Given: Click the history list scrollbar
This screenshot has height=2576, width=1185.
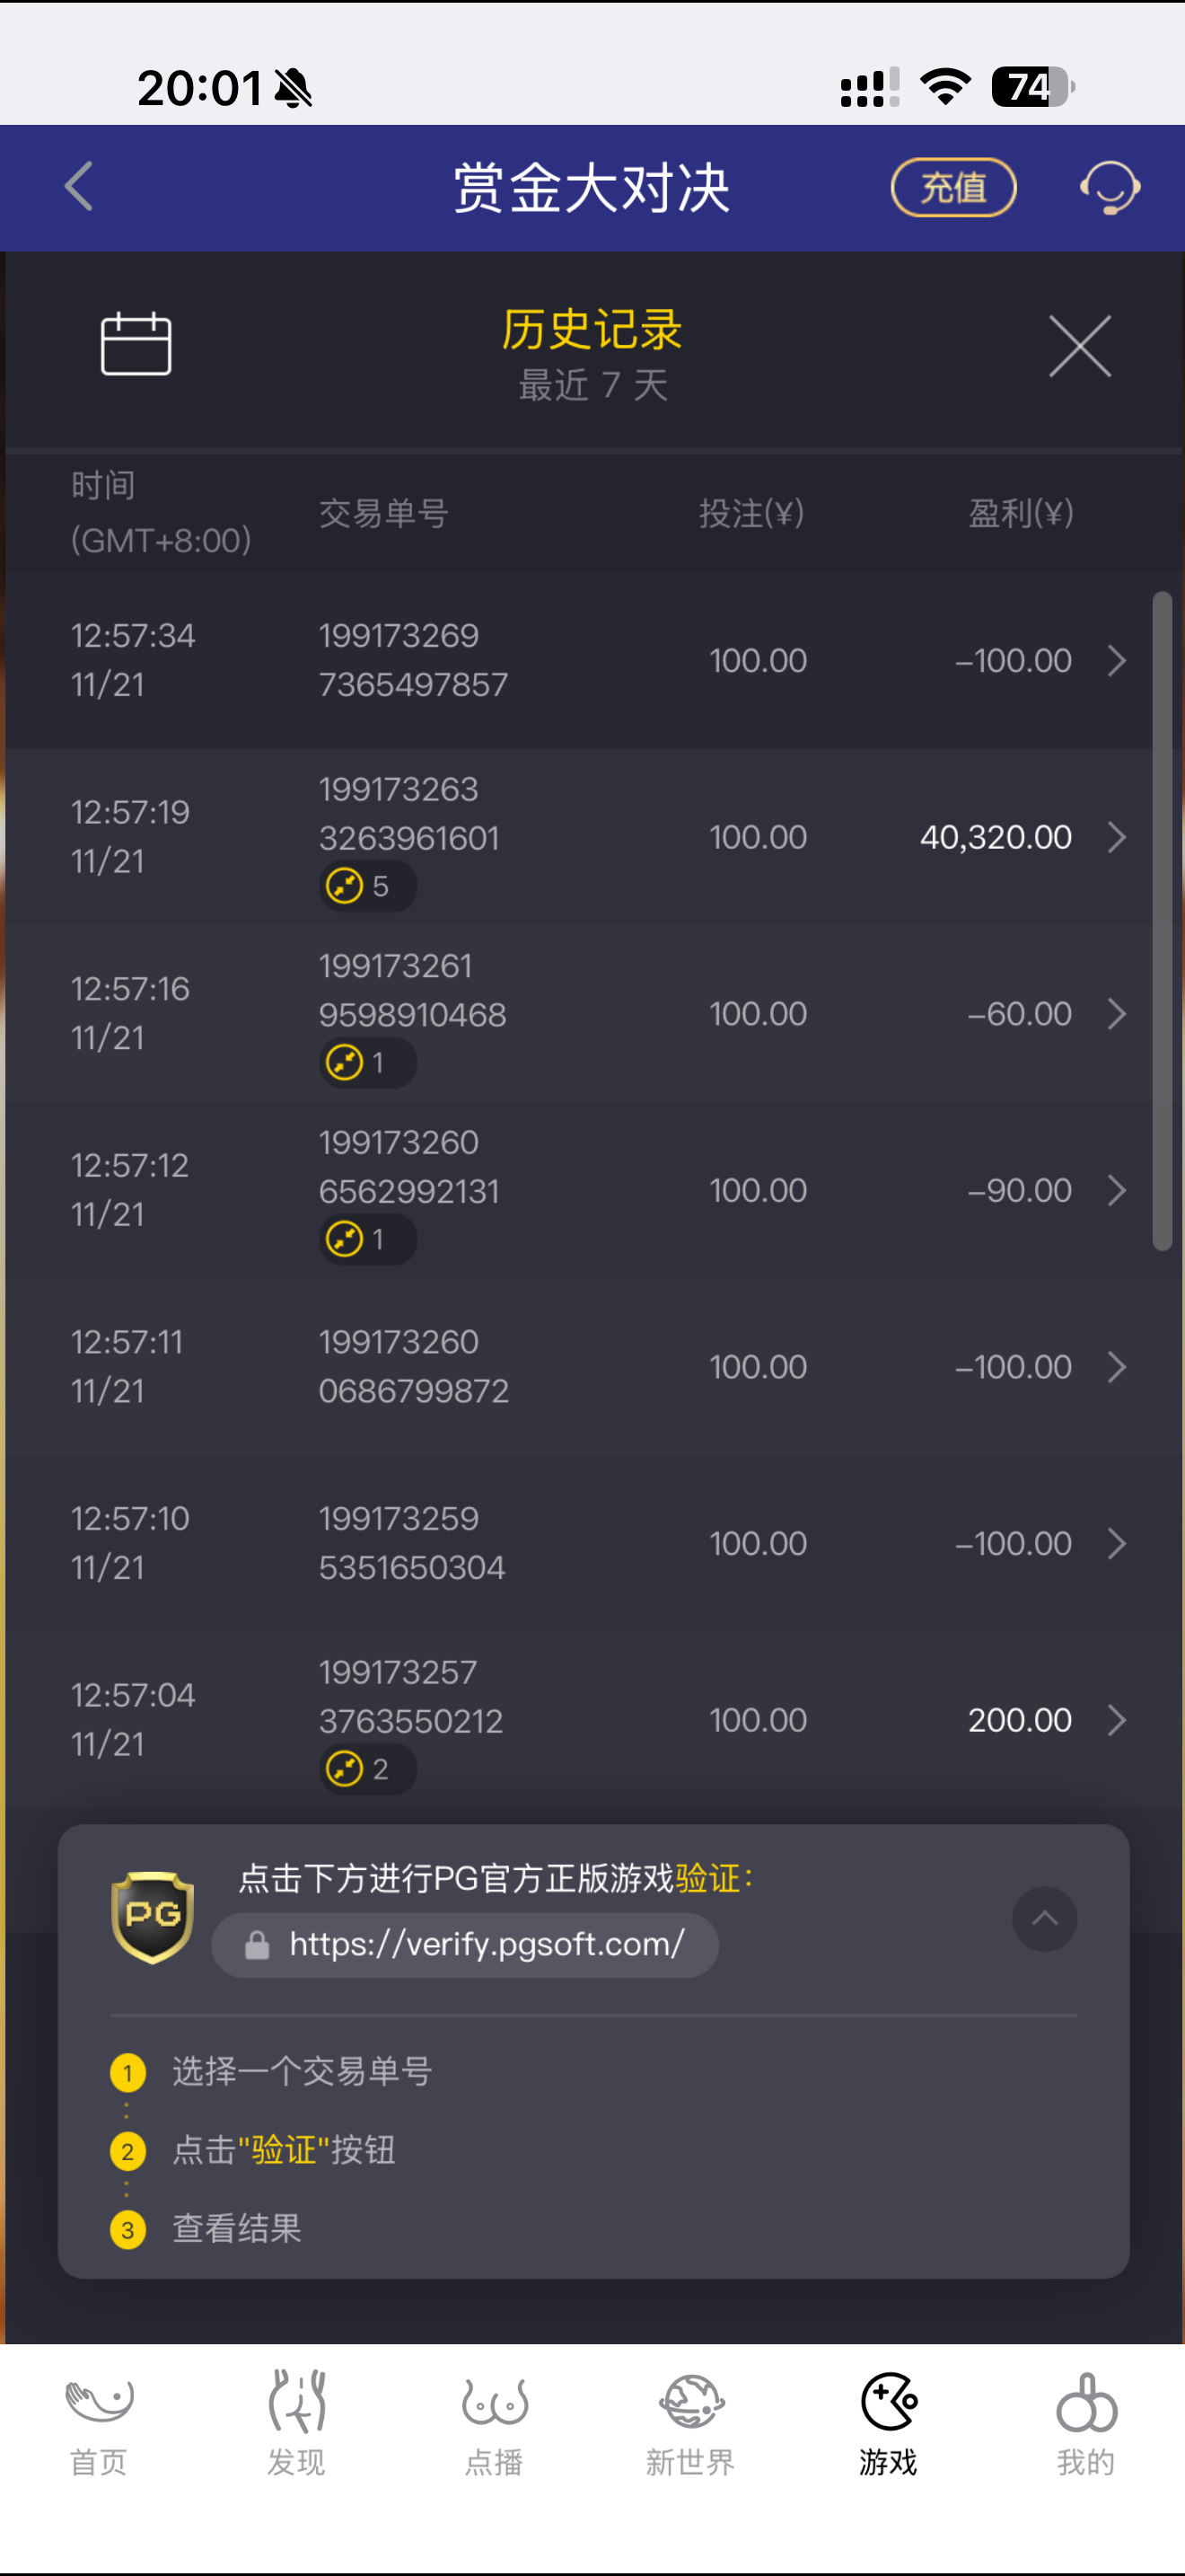Looking at the screenshot, I should point(1162,920).
